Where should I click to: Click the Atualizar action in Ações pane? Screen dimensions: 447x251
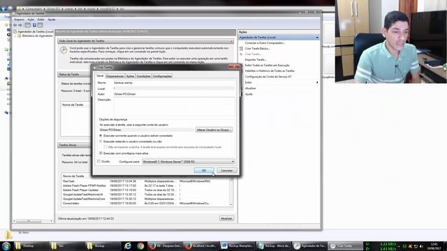[x=251, y=89]
